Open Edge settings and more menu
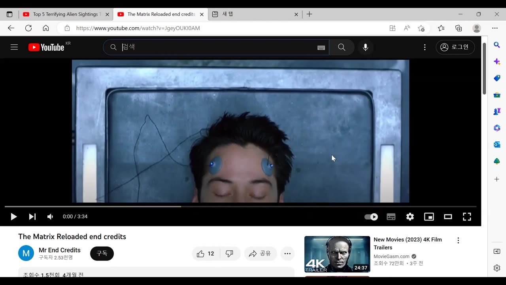 [495, 28]
